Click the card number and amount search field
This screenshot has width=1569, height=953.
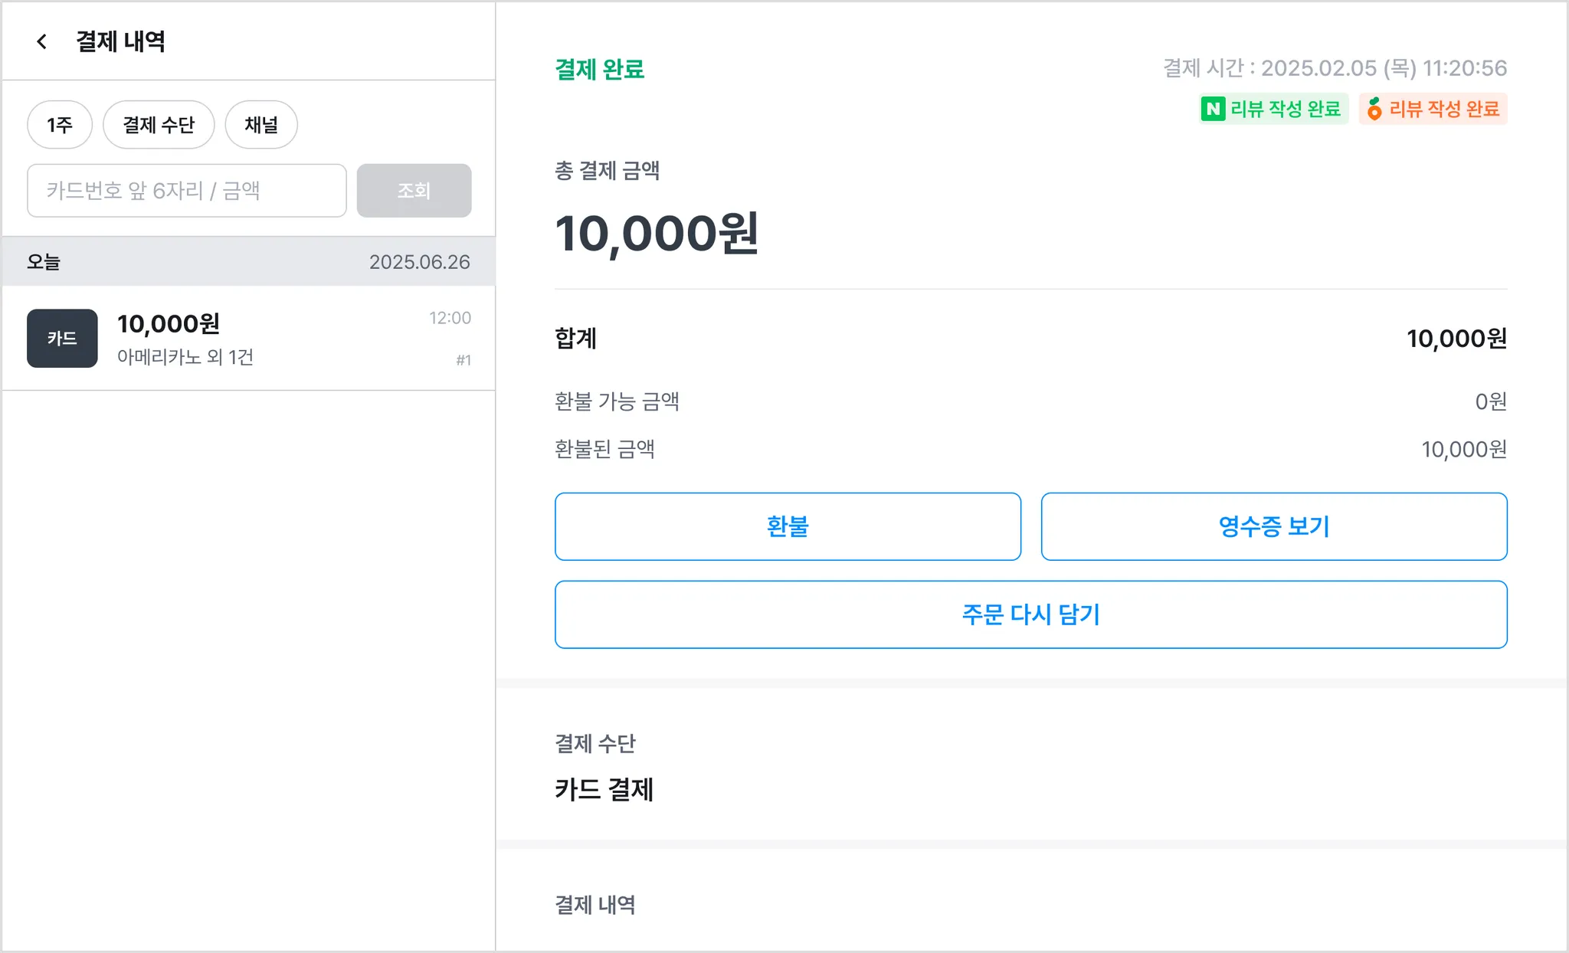pyautogui.click(x=187, y=191)
